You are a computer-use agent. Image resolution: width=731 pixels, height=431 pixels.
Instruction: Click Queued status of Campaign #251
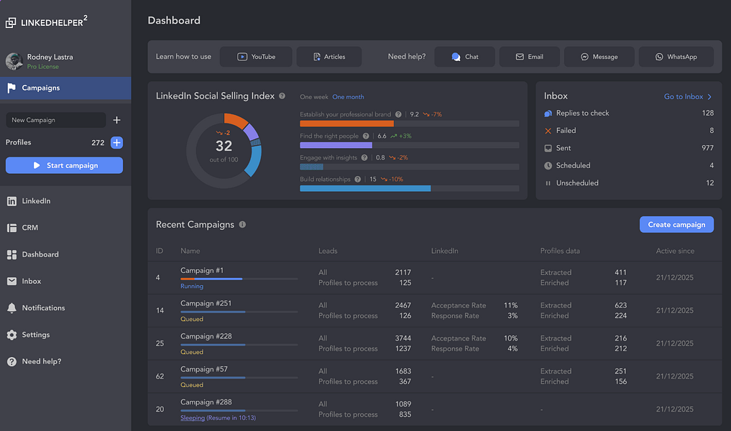192,319
